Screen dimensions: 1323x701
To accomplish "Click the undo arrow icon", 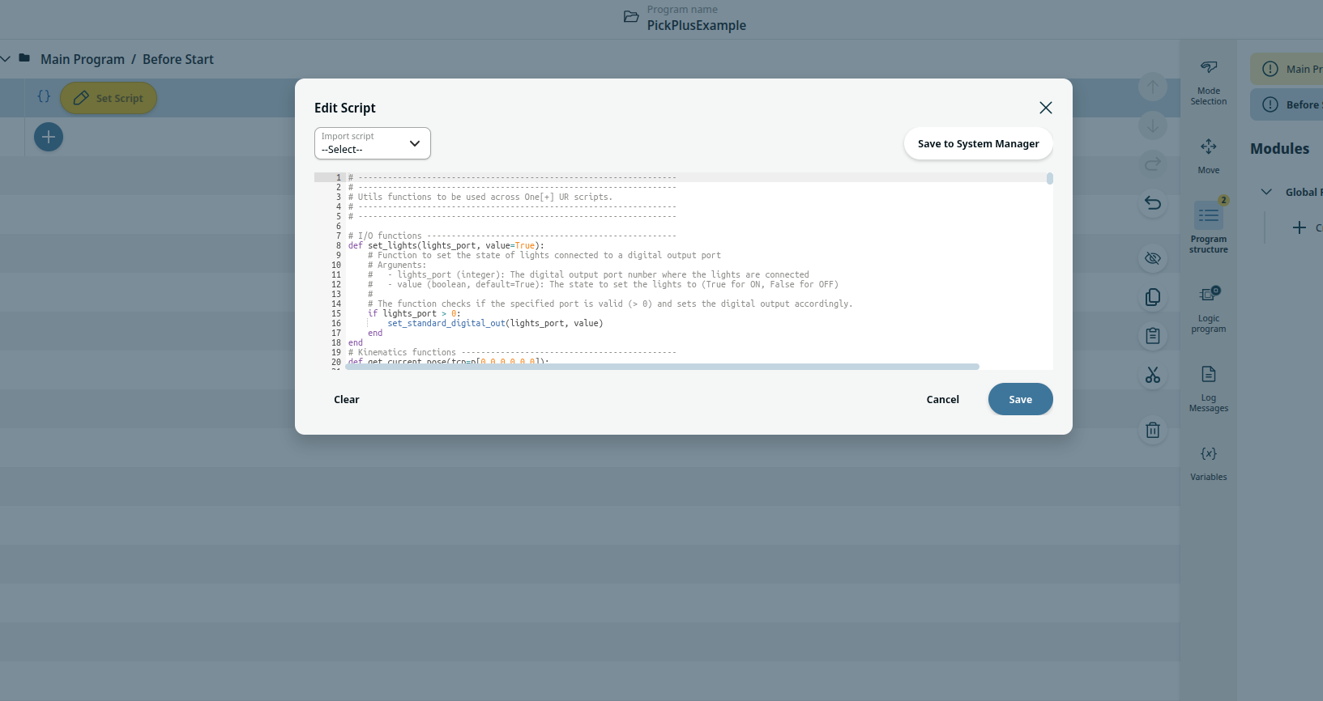I will [1153, 203].
